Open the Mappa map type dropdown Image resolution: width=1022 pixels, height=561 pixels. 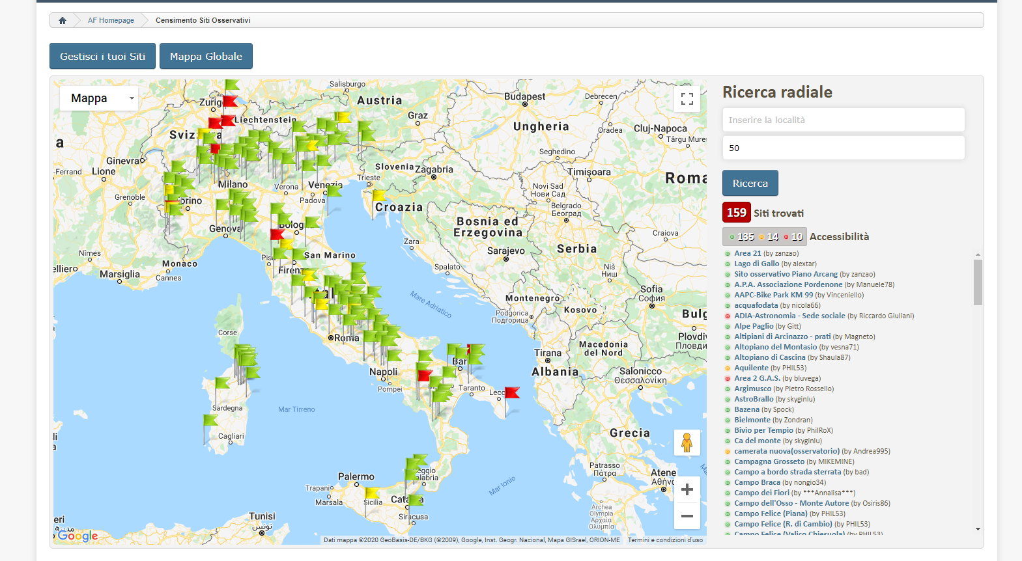pyautogui.click(x=99, y=98)
